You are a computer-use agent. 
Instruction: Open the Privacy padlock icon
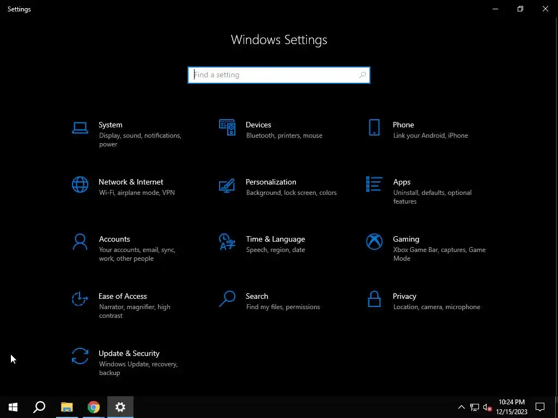374,299
